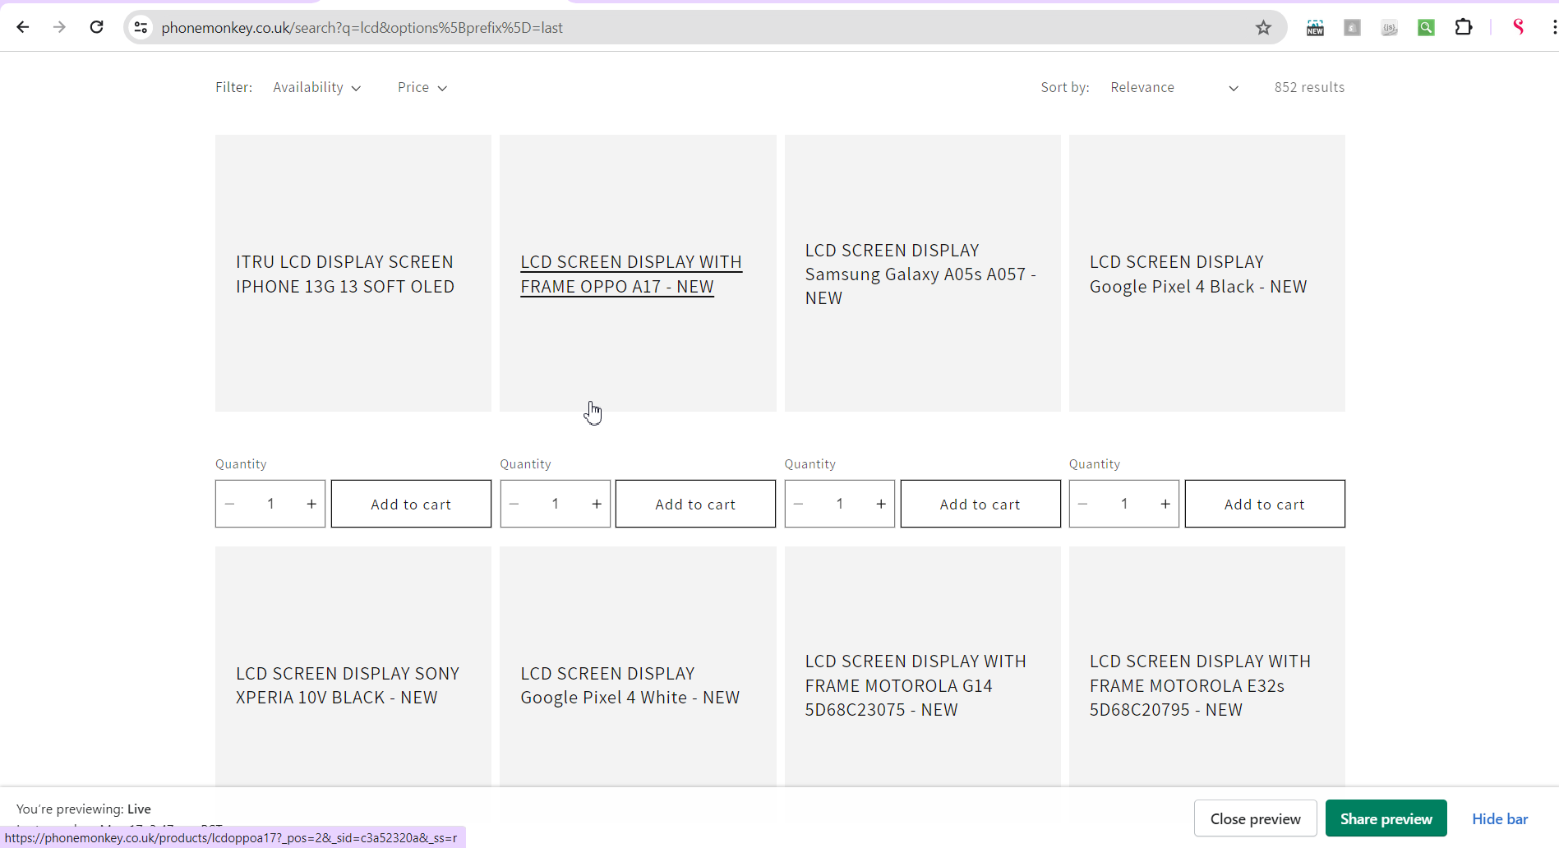Add Samsung Galaxy A05s display to cart
1559x848 pixels.
point(980,504)
